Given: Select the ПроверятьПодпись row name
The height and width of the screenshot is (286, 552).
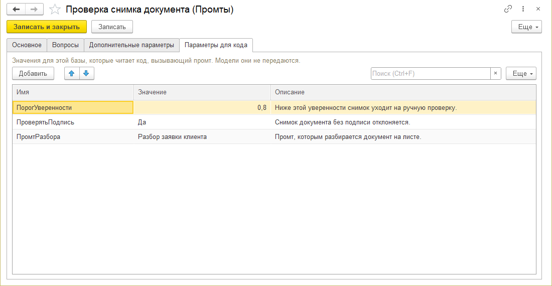Looking at the screenshot, I should [x=73, y=122].
